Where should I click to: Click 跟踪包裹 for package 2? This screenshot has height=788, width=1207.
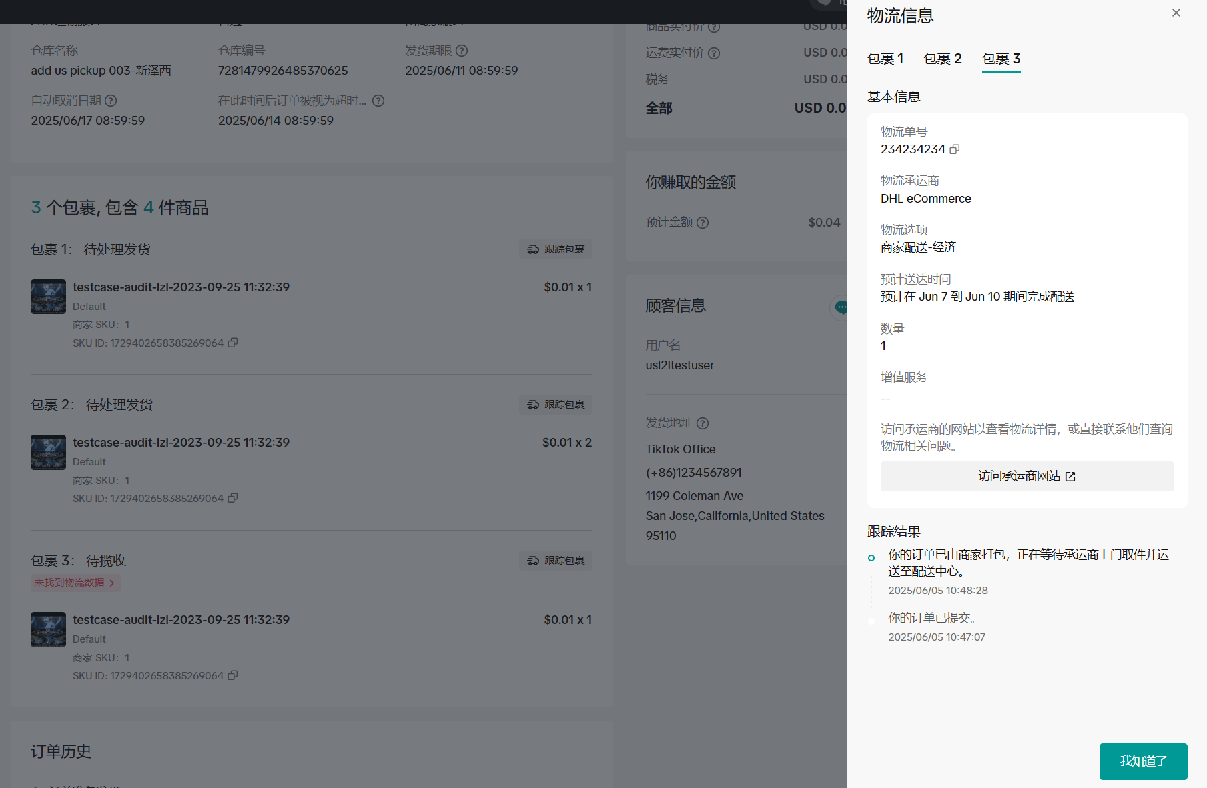(556, 405)
